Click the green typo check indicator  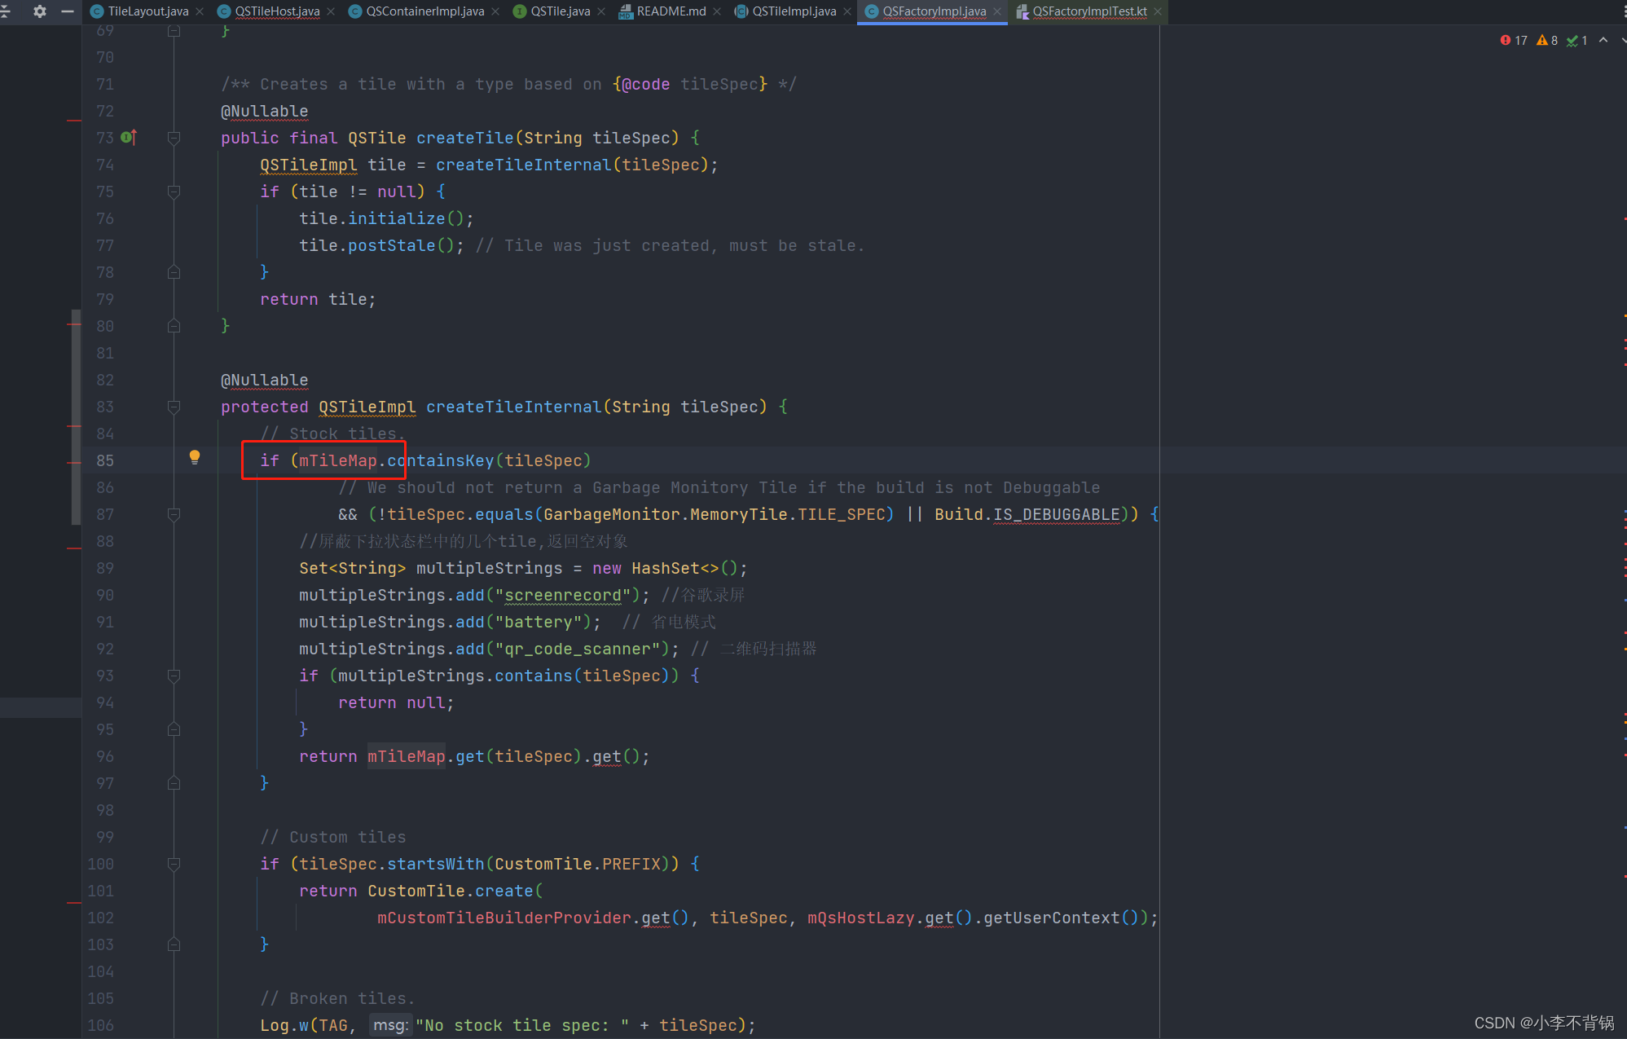[1576, 41]
